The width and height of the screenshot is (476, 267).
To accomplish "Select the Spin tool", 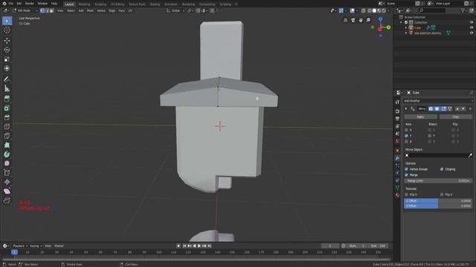I will click(x=7, y=154).
